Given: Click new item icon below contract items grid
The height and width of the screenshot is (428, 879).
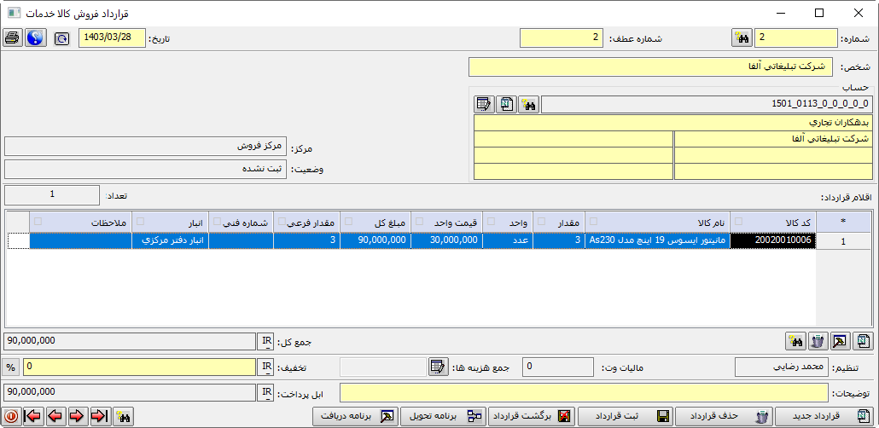Looking at the screenshot, I should 863,340.
